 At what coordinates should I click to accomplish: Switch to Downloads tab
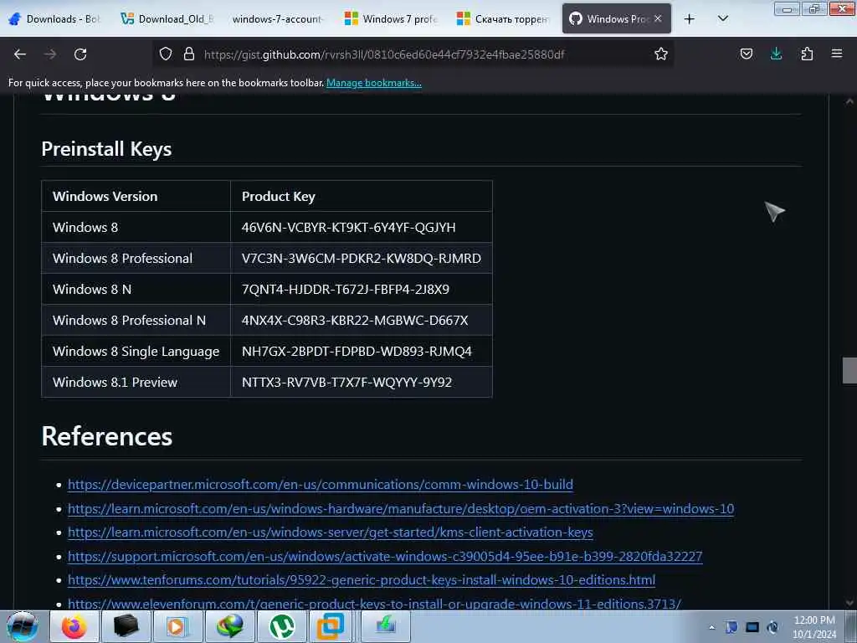tap(54, 19)
